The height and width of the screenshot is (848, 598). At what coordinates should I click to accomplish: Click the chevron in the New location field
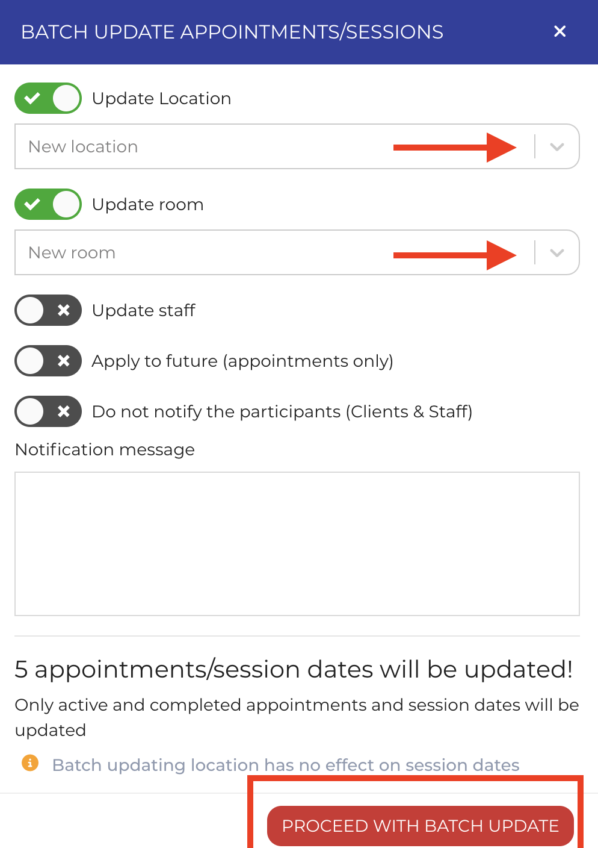tap(556, 146)
